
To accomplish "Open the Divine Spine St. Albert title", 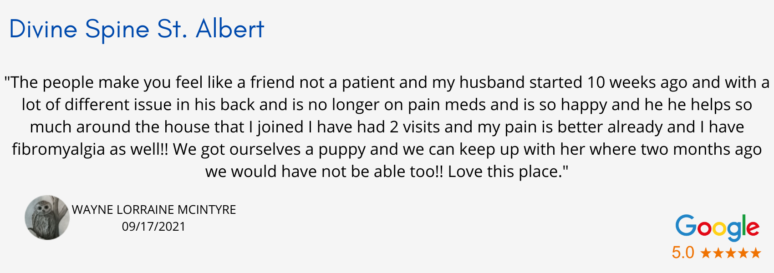I will 137,29.
